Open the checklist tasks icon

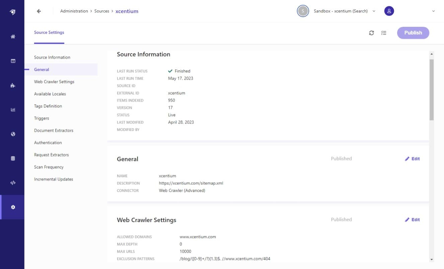pyautogui.click(x=384, y=33)
